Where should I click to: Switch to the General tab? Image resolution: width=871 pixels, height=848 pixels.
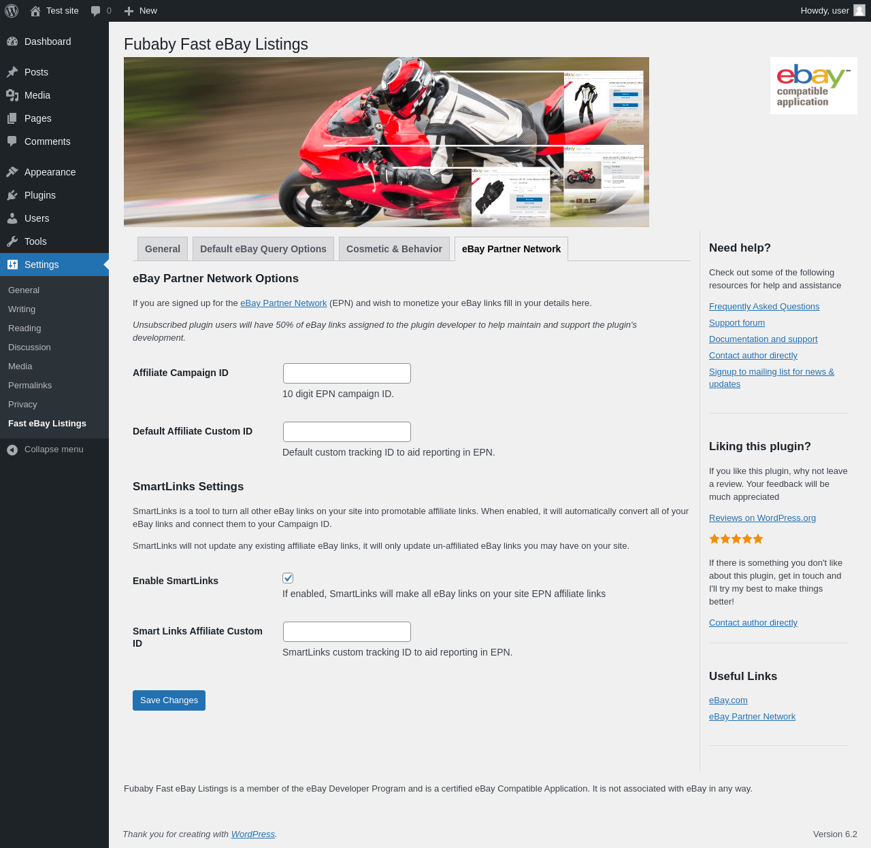click(163, 249)
